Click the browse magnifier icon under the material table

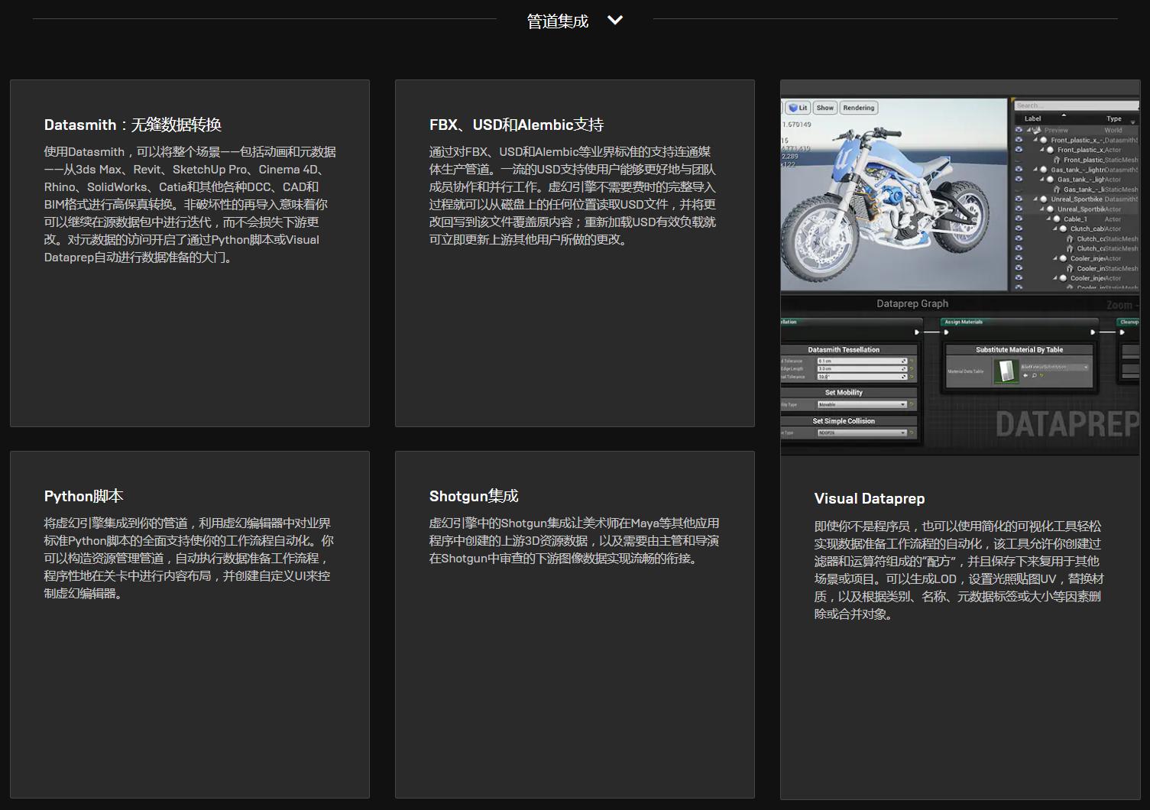coord(1034,376)
